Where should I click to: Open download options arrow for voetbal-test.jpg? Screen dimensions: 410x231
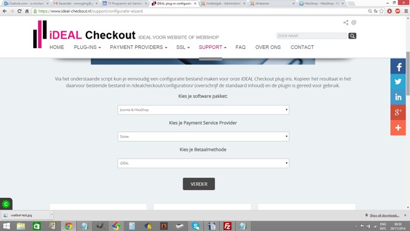point(51,215)
